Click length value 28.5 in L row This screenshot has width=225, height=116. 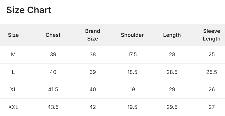point(172,72)
